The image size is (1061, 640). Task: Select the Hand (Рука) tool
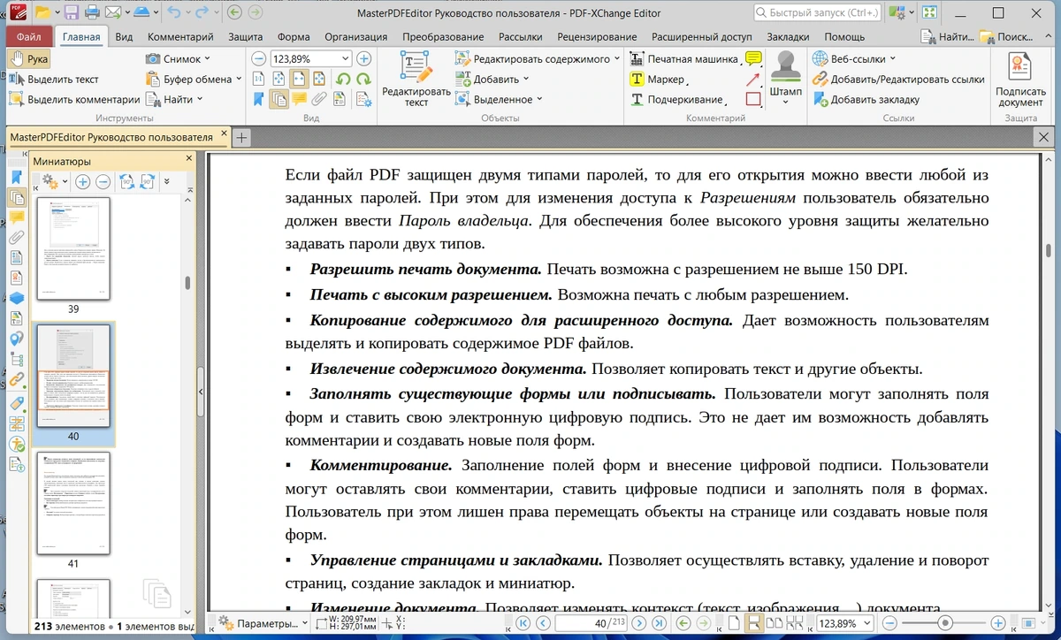pos(29,58)
